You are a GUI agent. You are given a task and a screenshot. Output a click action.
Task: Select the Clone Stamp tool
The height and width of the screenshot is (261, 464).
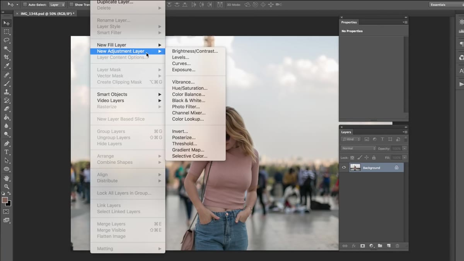[7, 92]
